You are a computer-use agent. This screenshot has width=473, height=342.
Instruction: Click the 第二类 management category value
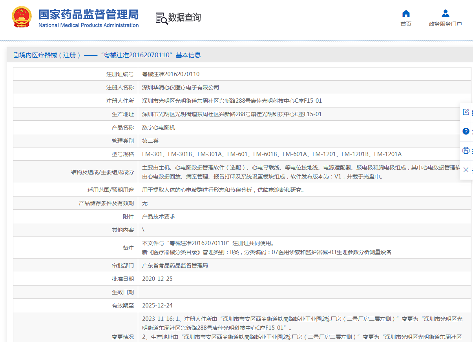click(150, 141)
